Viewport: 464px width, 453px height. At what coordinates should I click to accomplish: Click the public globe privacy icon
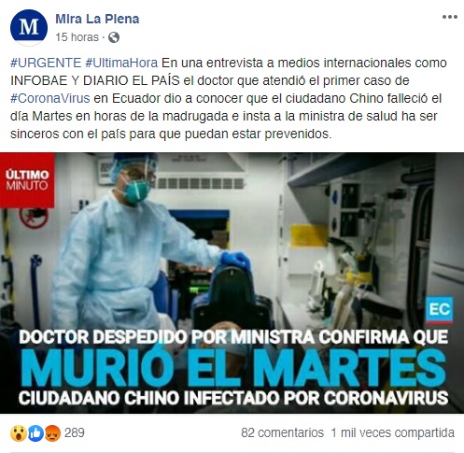114,37
